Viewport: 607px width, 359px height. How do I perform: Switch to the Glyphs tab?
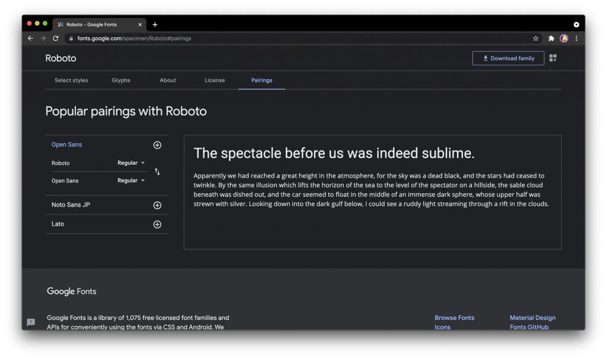pyautogui.click(x=121, y=81)
